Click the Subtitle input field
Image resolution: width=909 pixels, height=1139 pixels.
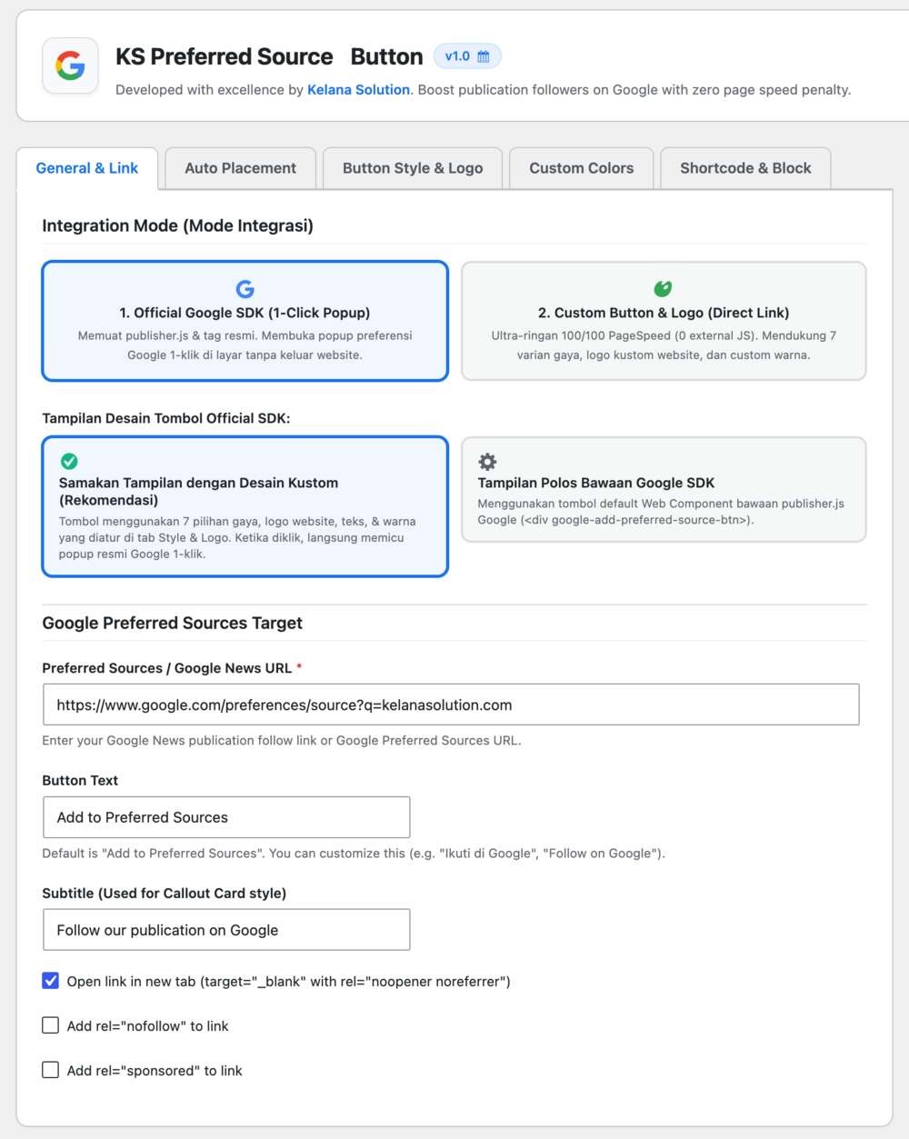point(226,930)
